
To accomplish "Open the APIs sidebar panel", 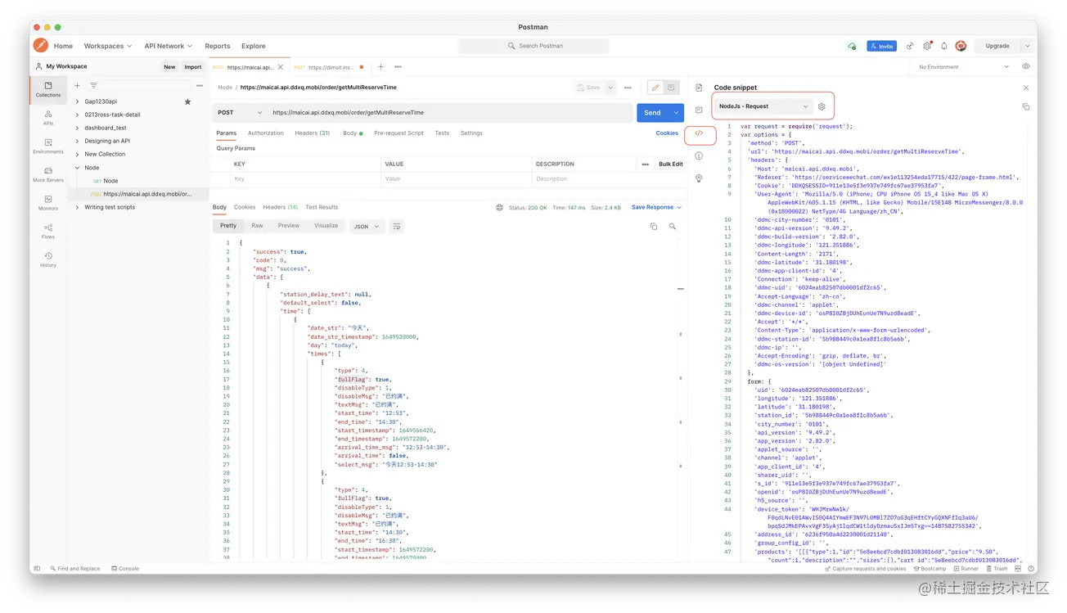I will coord(48,118).
